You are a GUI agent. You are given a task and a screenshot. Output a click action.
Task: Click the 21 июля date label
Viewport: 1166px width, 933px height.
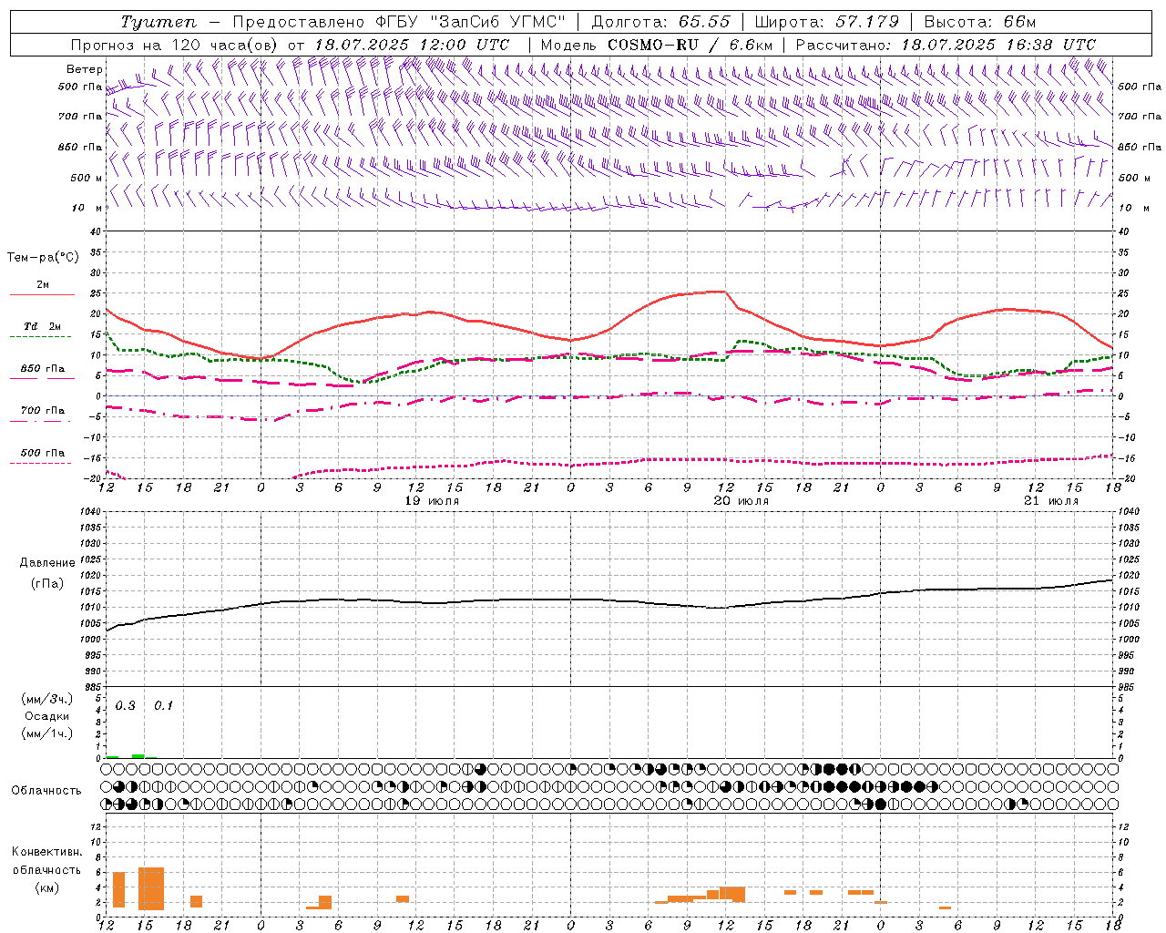click(1051, 501)
